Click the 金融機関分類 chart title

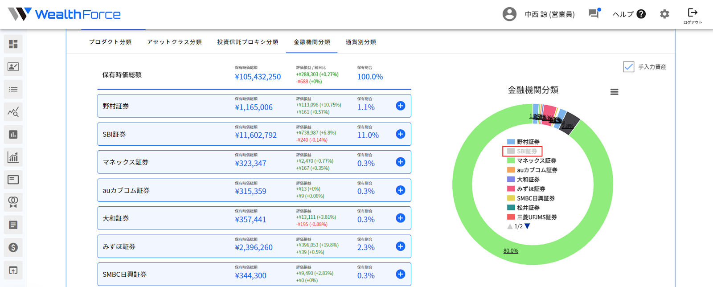point(533,90)
